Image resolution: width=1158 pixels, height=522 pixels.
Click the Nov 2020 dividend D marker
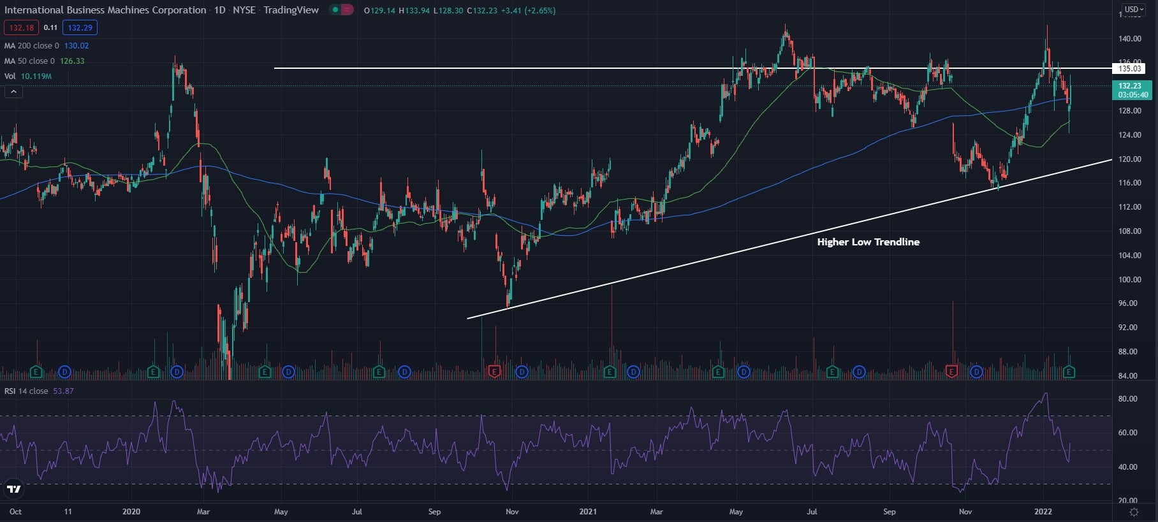pos(522,372)
